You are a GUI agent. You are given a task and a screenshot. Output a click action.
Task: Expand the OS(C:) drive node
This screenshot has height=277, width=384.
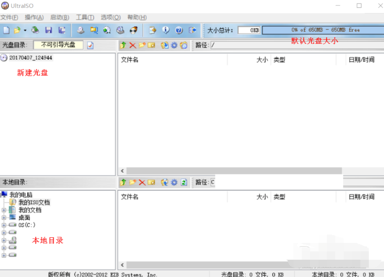(4, 225)
